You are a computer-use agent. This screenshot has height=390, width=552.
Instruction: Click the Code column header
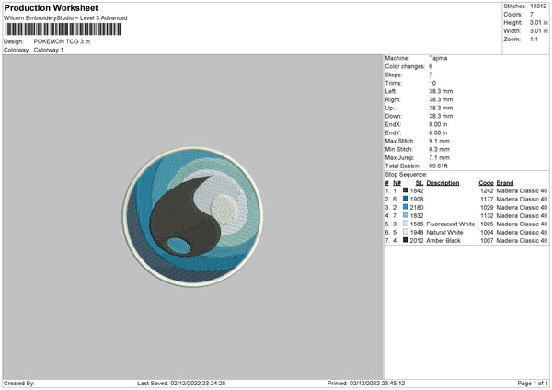click(486, 183)
